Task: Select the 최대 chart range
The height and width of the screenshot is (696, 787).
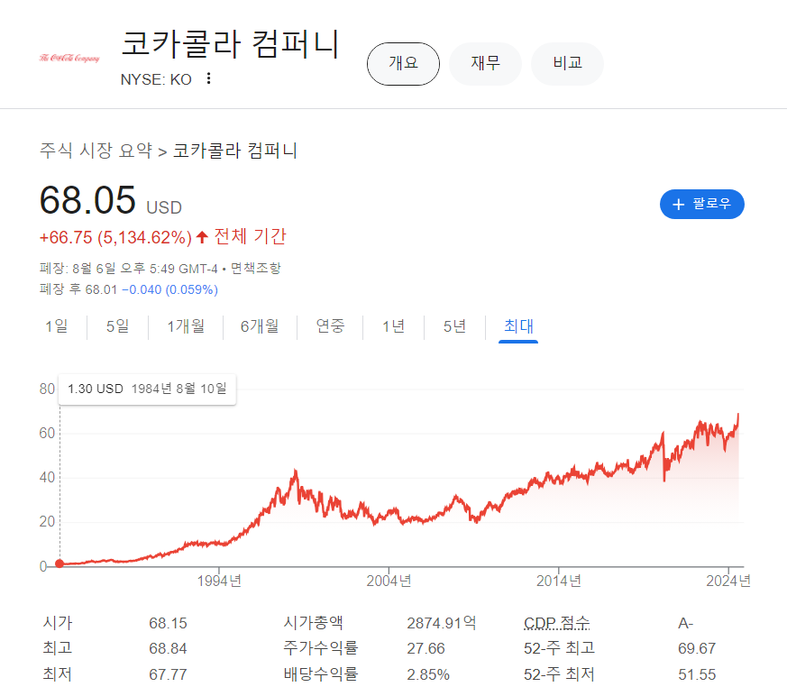Action: click(x=518, y=326)
